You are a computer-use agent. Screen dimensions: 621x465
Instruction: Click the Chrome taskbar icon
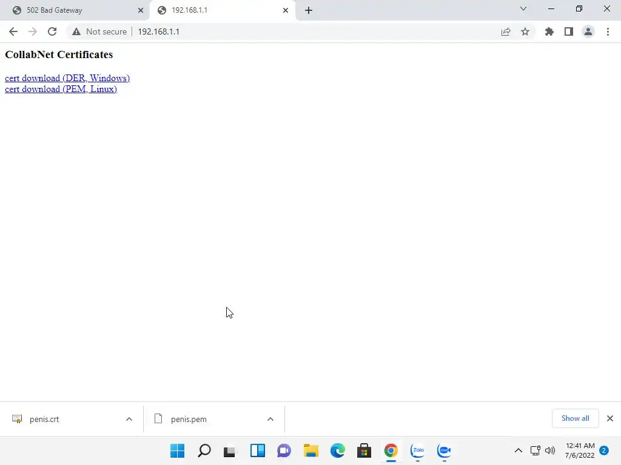coord(391,450)
